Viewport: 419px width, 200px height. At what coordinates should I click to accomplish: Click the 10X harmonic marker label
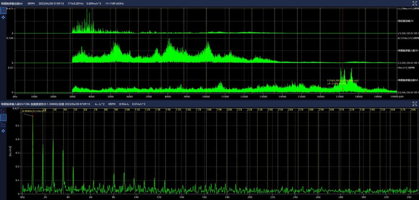click(x=127, y=110)
